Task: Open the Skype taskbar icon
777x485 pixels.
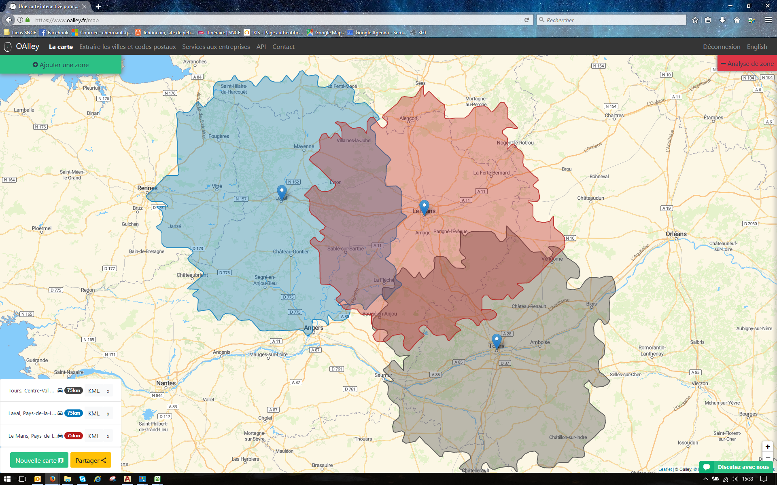Action: [x=83, y=479]
